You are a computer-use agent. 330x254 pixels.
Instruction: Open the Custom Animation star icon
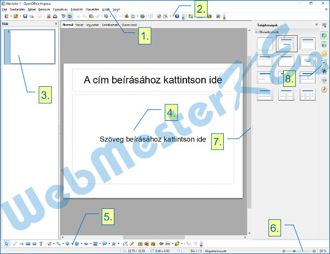point(324,54)
